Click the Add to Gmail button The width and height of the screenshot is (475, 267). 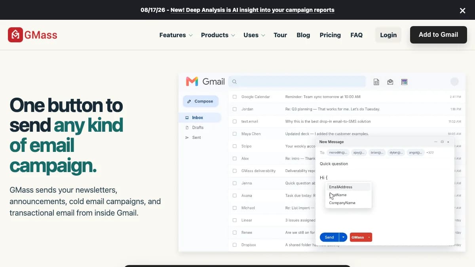(x=438, y=34)
